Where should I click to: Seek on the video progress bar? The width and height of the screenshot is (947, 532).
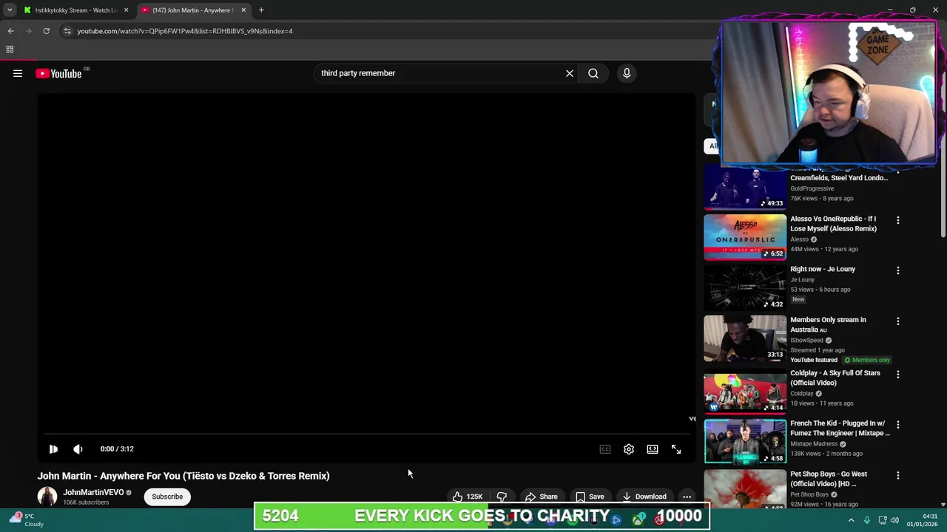click(366, 434)
